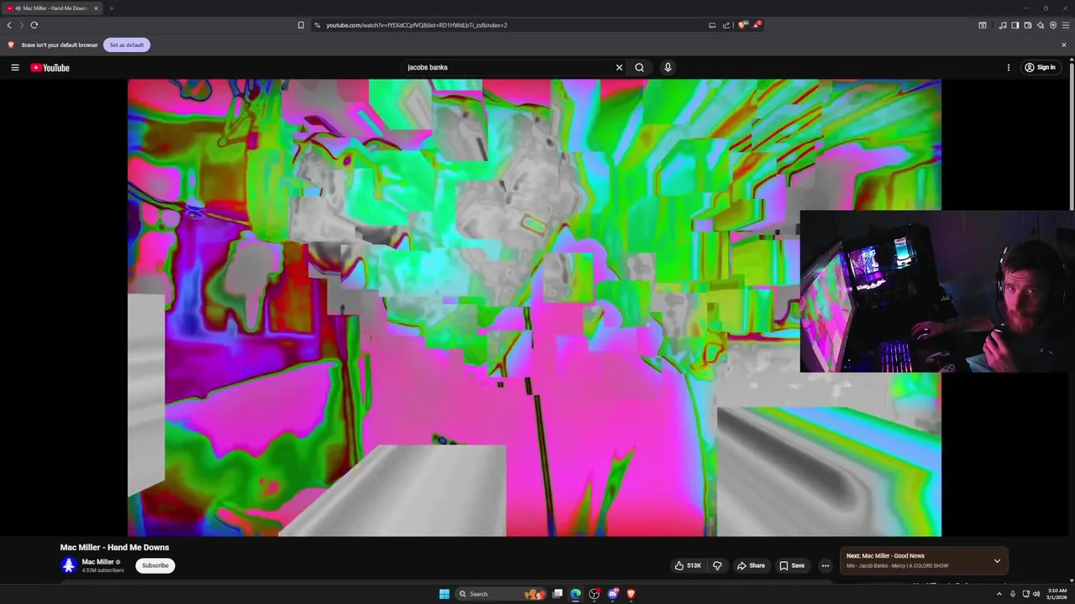Viewport: 1075px width, 604px height.
Task: Open Brave VPN shield icon
Action: click(x=1052, y=25)
